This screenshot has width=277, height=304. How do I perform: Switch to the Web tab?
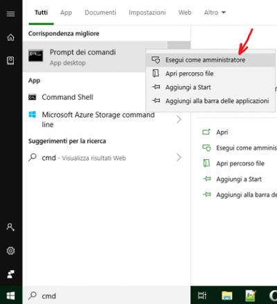[185, 12]
